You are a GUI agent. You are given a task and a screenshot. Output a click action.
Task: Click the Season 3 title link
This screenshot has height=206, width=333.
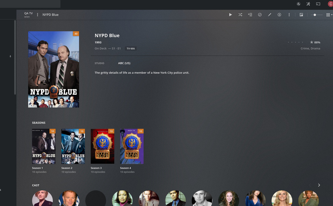(x=96, y=168)
